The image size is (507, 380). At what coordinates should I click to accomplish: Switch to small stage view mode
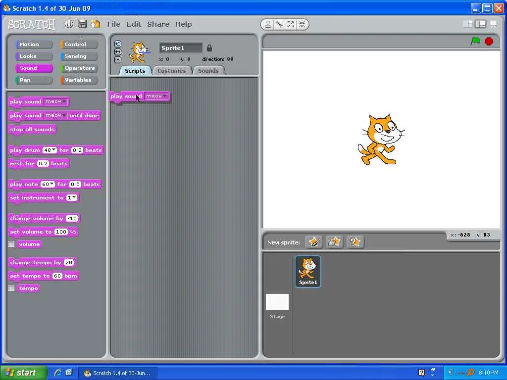coord(468,24)
